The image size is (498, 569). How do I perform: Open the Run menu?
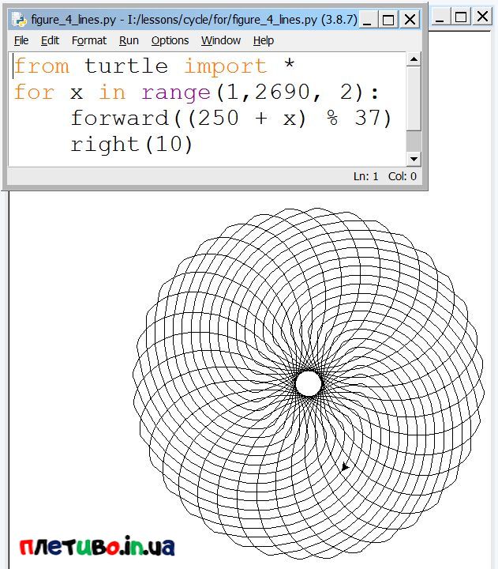[129, 40]
